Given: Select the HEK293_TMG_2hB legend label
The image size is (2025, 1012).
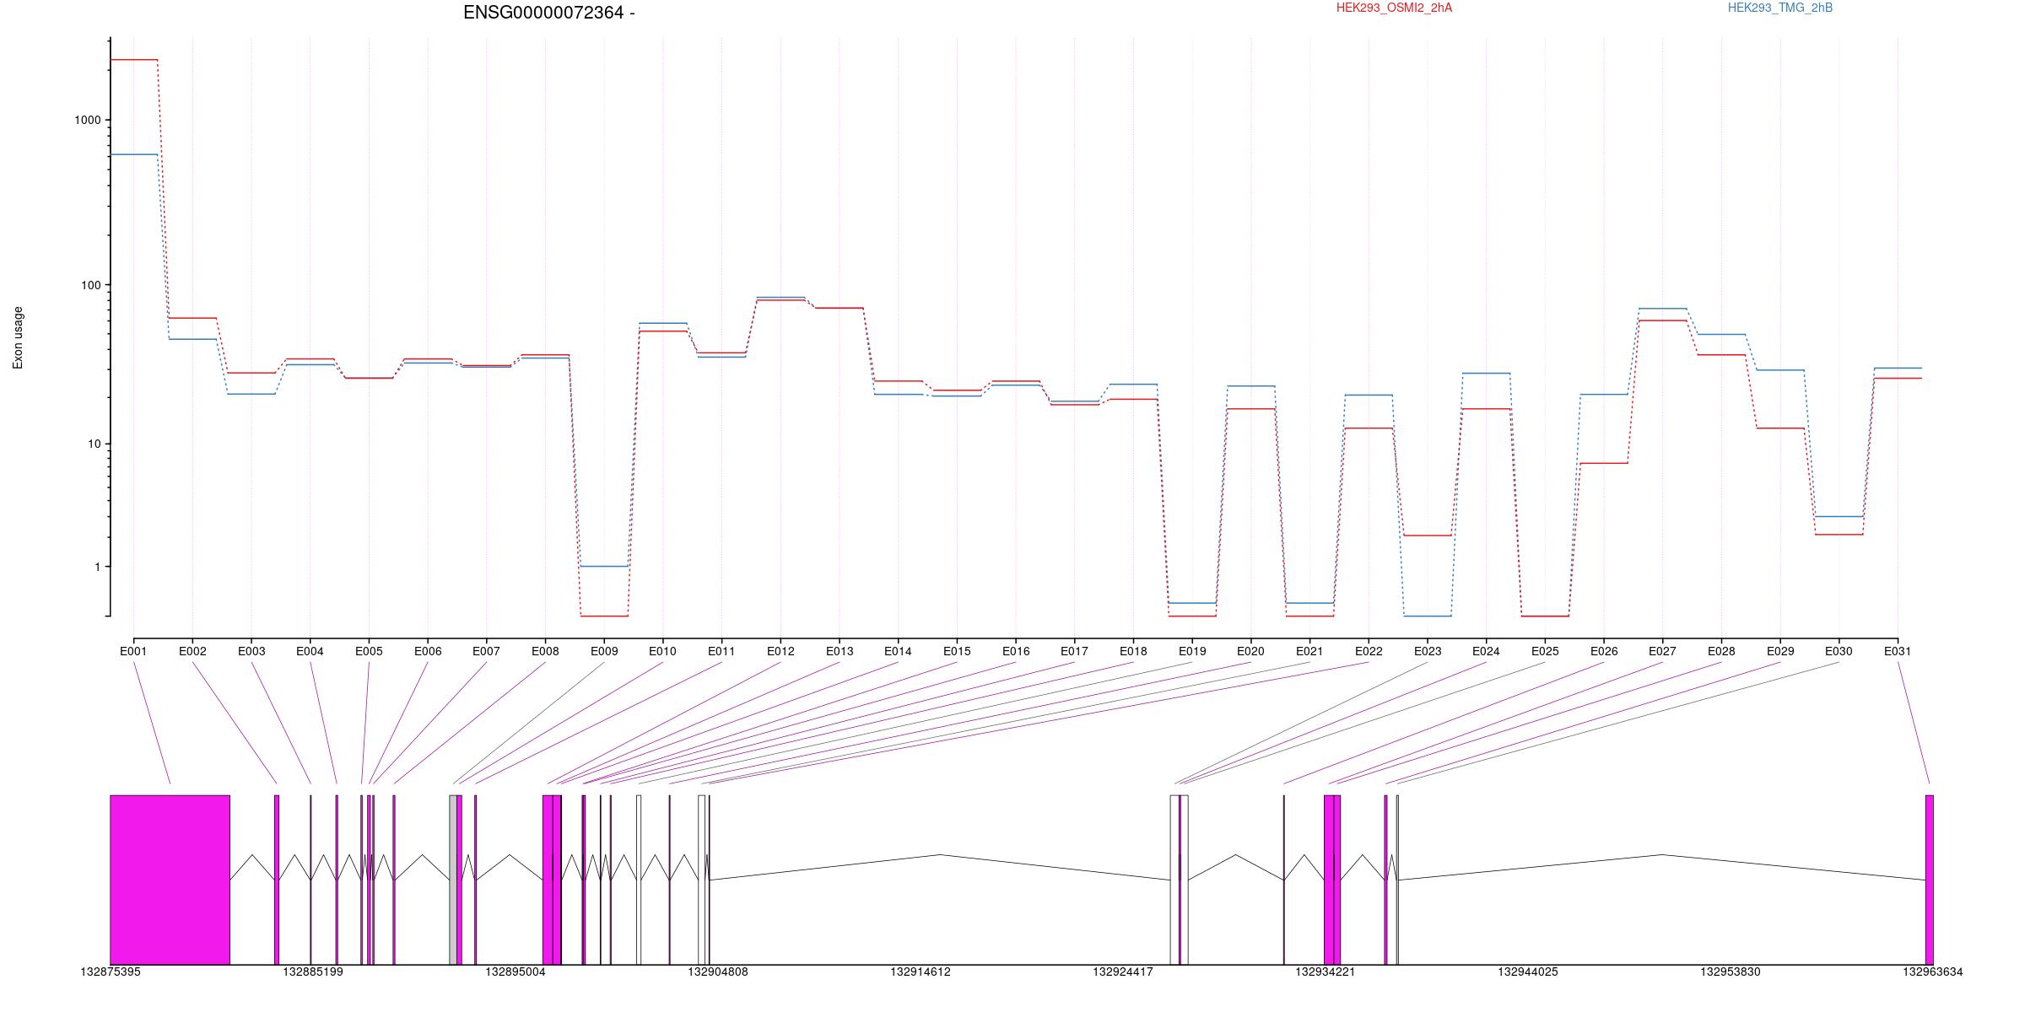Looking at the screenshot, I should point(1780,8).
